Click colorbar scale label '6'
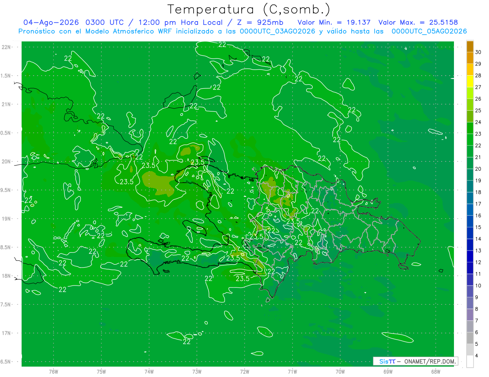The image size is (489, 377). tap(477, 333)
